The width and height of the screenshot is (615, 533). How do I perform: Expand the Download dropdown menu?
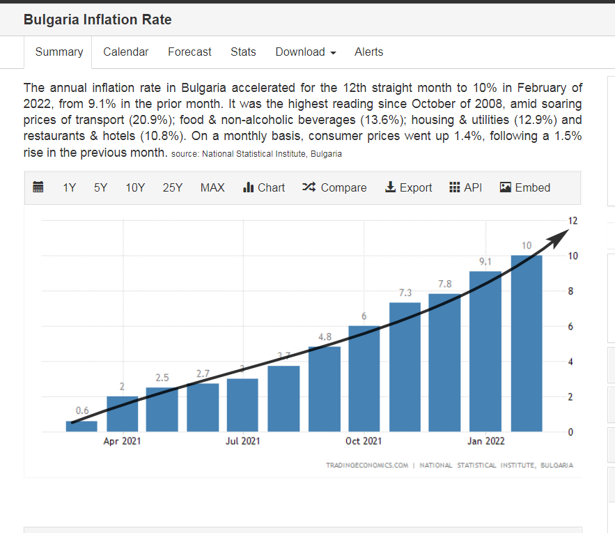tap(306, 52)
